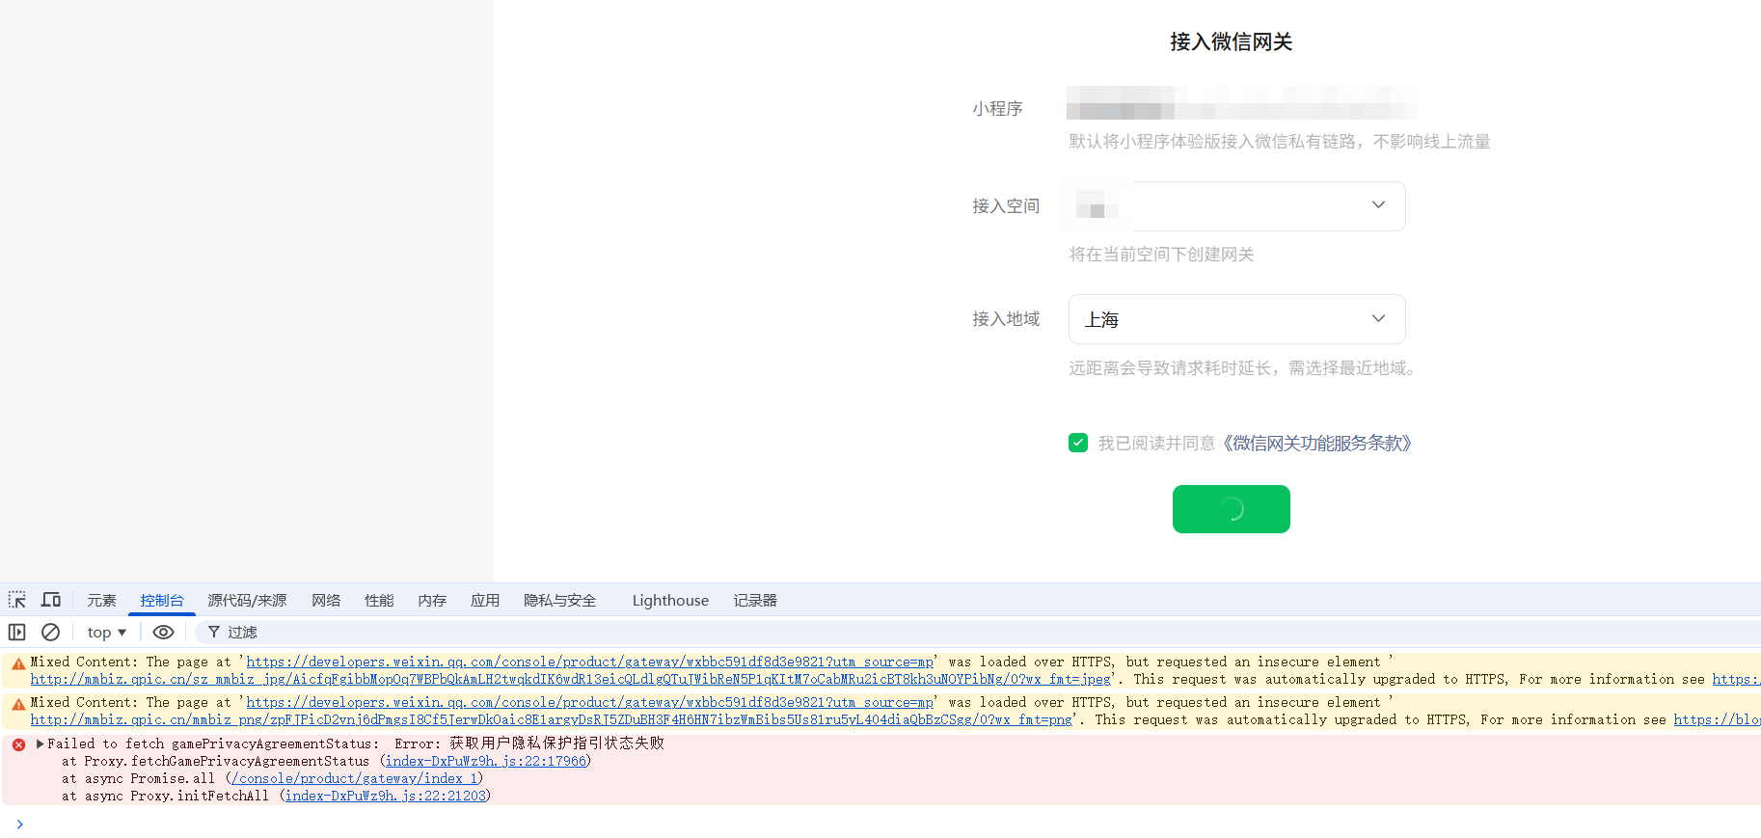The width and height of the screenshot is (1761, 838).
Task: Open the mmbiz_png image URL link
Action: 552,719
